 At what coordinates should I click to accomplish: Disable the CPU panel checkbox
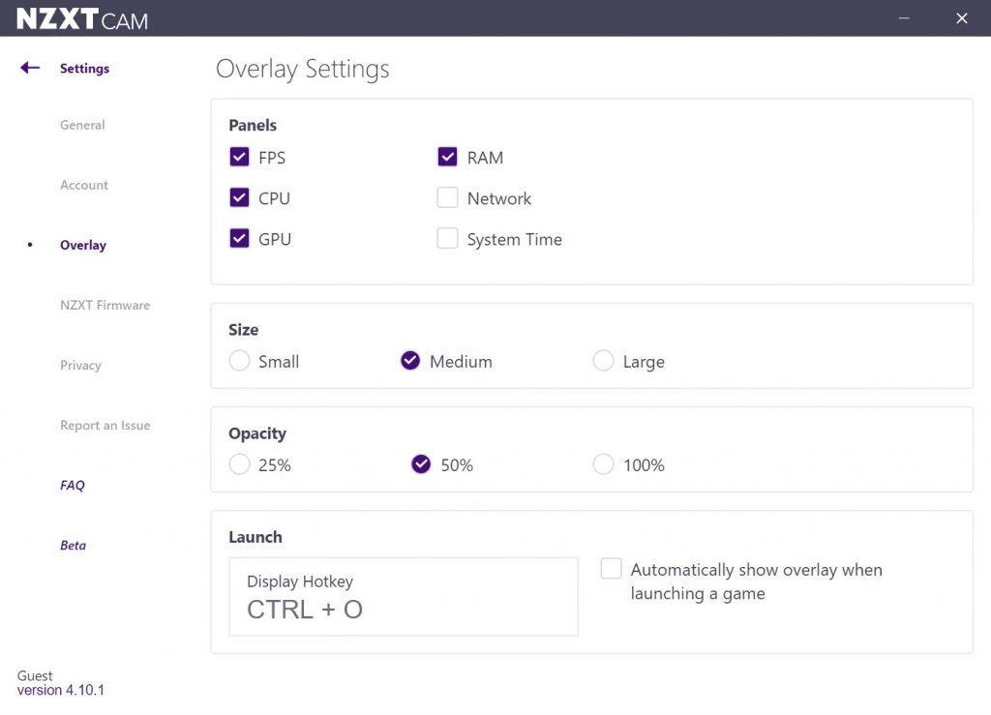pos(240,197)
